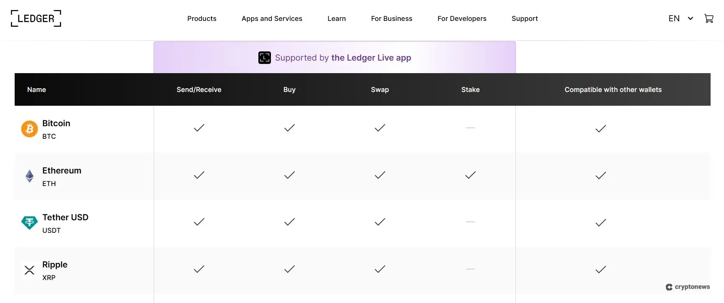The width and height of the screenshot is (724, 303).
Task: Click Ripple Buy checkmark
Action: coord(289,269)
